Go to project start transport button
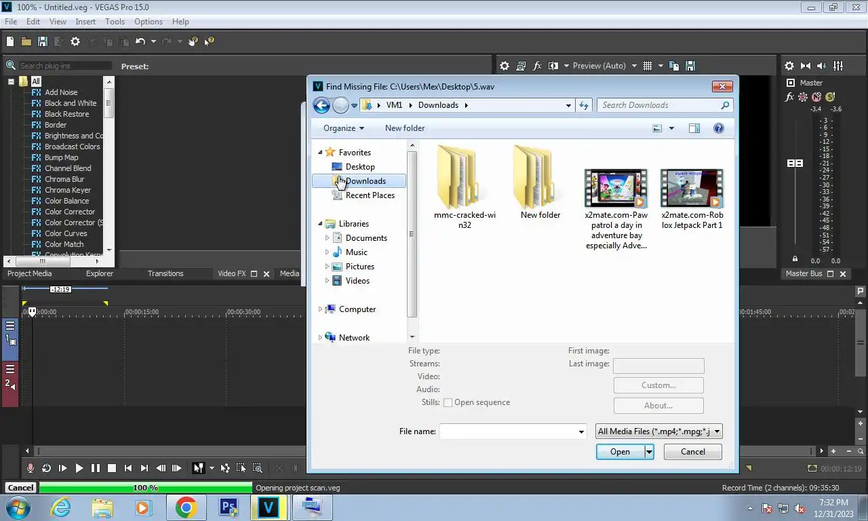Screen dimensions: 868x521 (128, 468)
